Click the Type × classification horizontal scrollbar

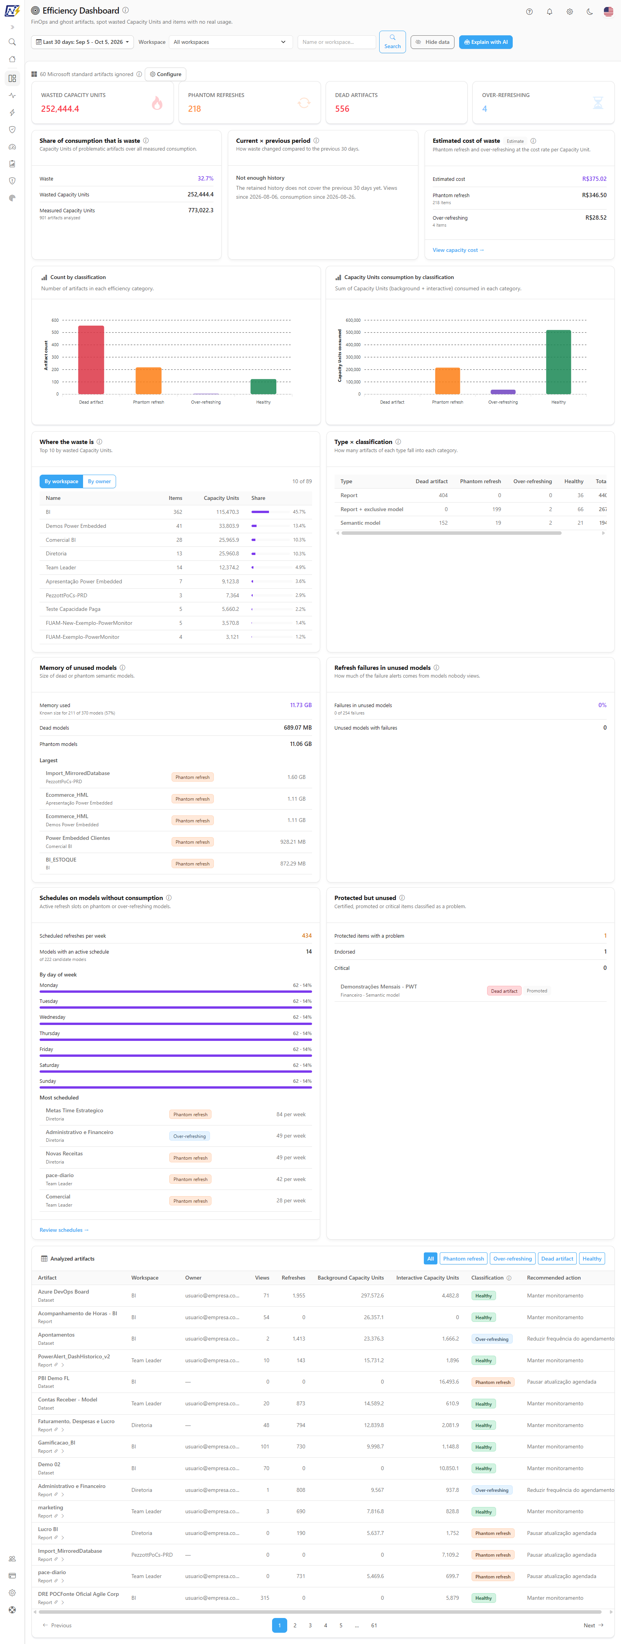(x=451, y=533)
